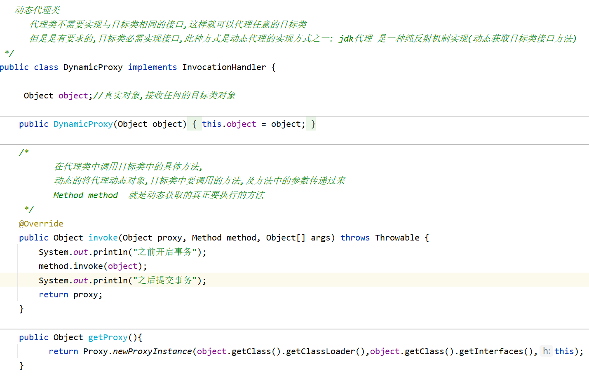The height and width of the screenshot is (383, 589).
Task: Click the InvocationHandler interface name
Action: (x=224, y=67)
